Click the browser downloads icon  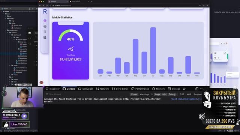pyautogui.click(x=204, y=6)
